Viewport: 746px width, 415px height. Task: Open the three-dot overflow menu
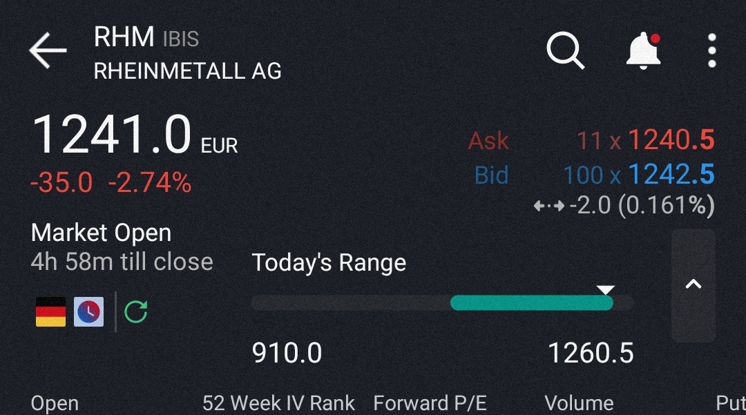[x=711, y=50]
